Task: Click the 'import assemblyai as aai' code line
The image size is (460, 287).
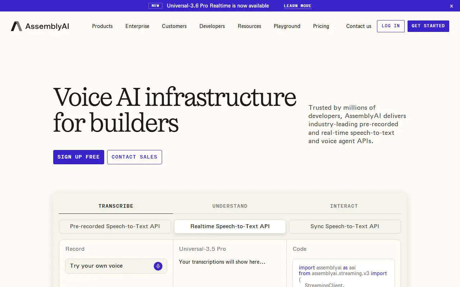Action: pyautogui.click(x=327, y=268)
